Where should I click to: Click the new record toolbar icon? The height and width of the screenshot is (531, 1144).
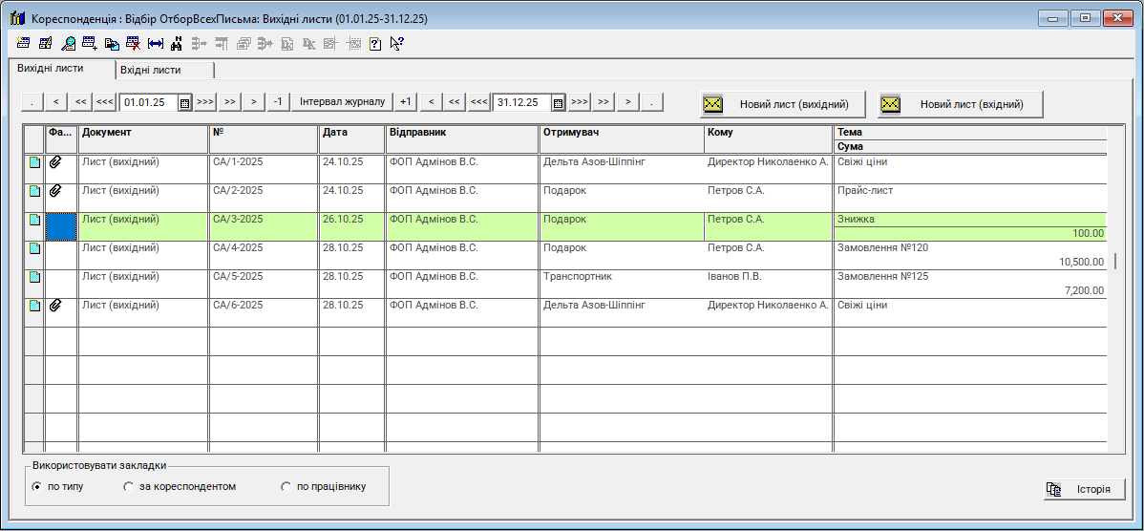point(24,43)
